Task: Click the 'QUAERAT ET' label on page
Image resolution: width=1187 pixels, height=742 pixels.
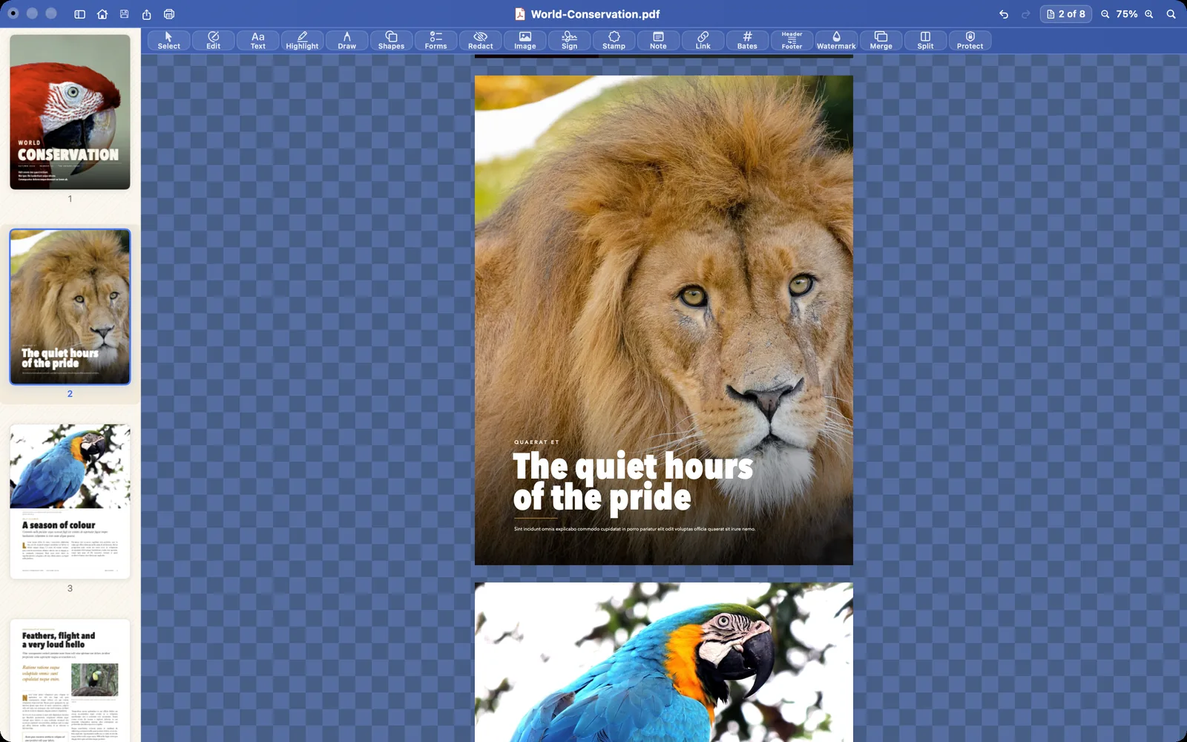Action: [x=536, y=442]
